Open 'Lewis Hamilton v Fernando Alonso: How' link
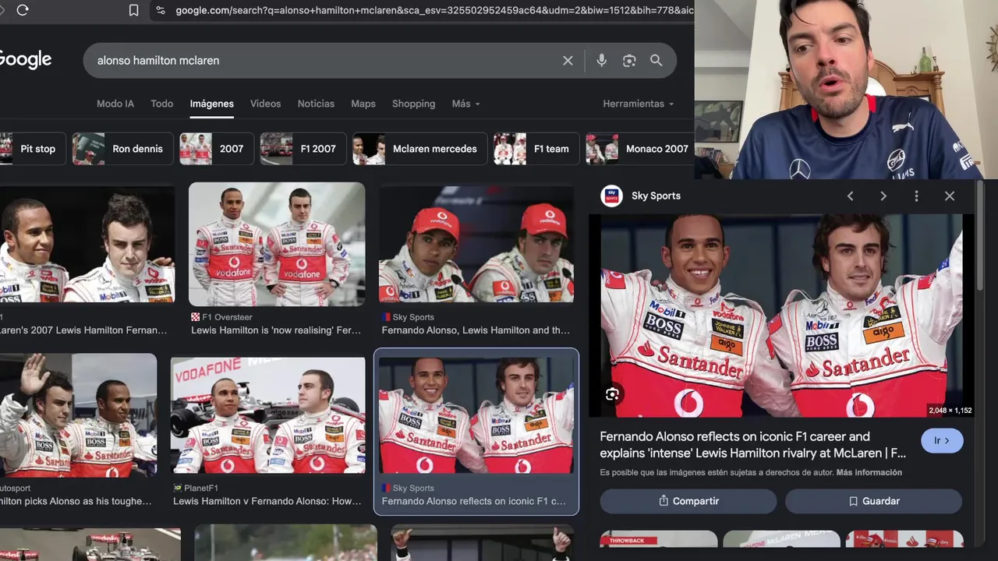This screenshot has height=561, width=998. 267,501
